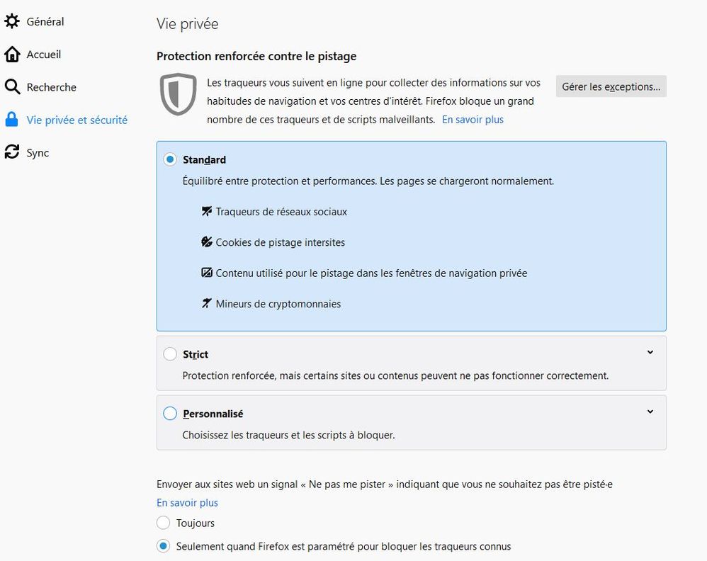Choose the Personnalisé protection mode
This screenshot has width=707, height=561.
[x=170, y=413]
